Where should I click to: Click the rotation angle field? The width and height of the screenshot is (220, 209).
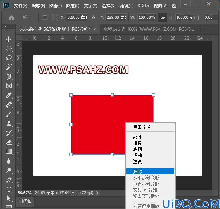(209, 17)
